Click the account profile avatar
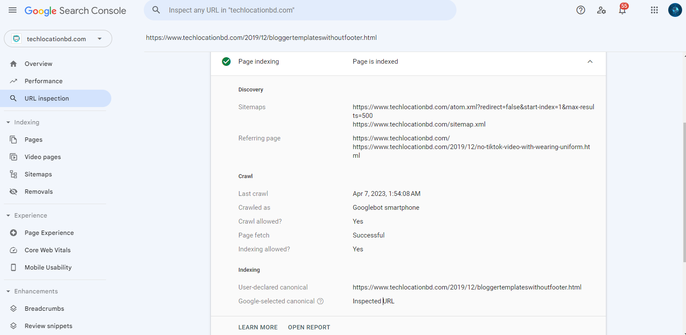686x335 pixels. click(x=675, y=10)
